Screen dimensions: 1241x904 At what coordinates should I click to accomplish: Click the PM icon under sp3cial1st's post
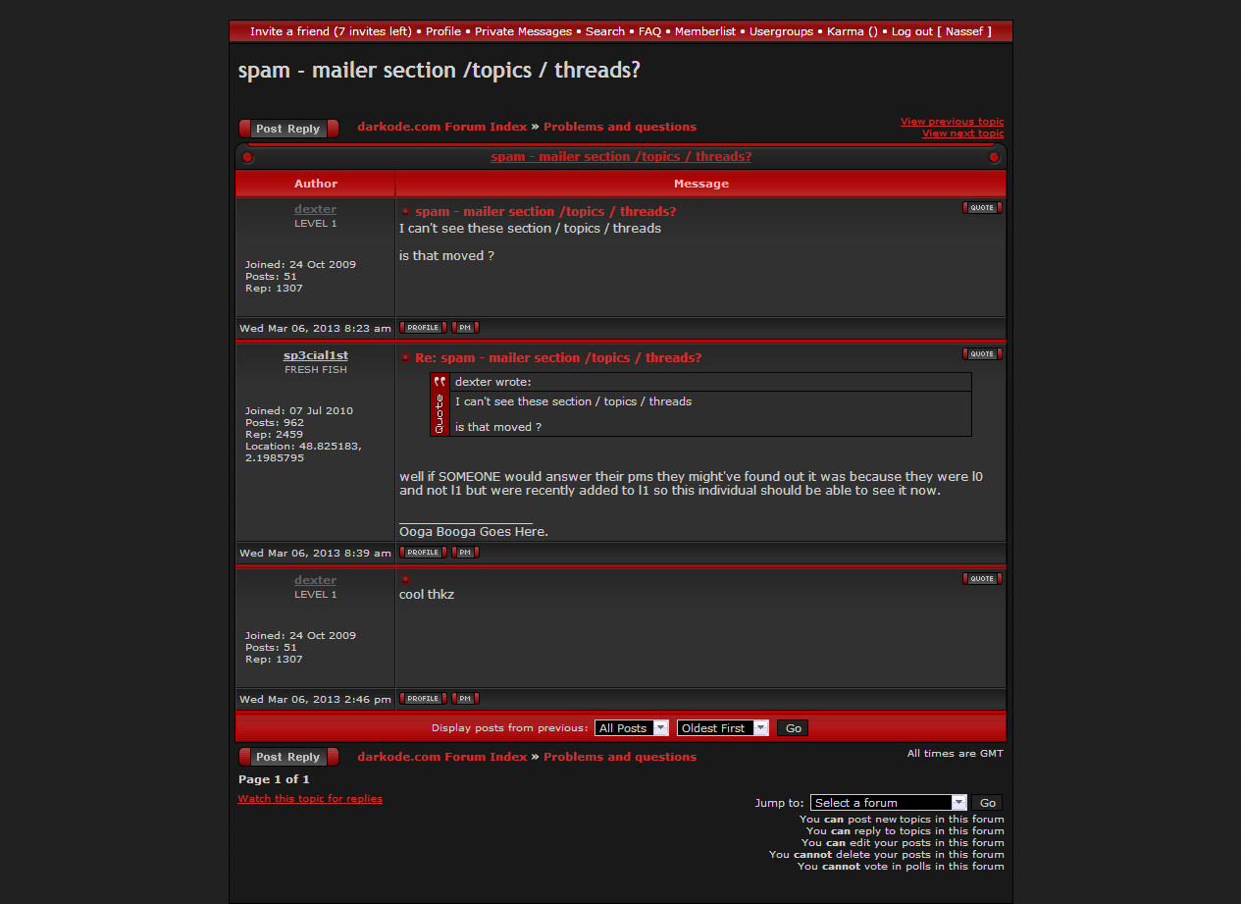click(465, 553)
